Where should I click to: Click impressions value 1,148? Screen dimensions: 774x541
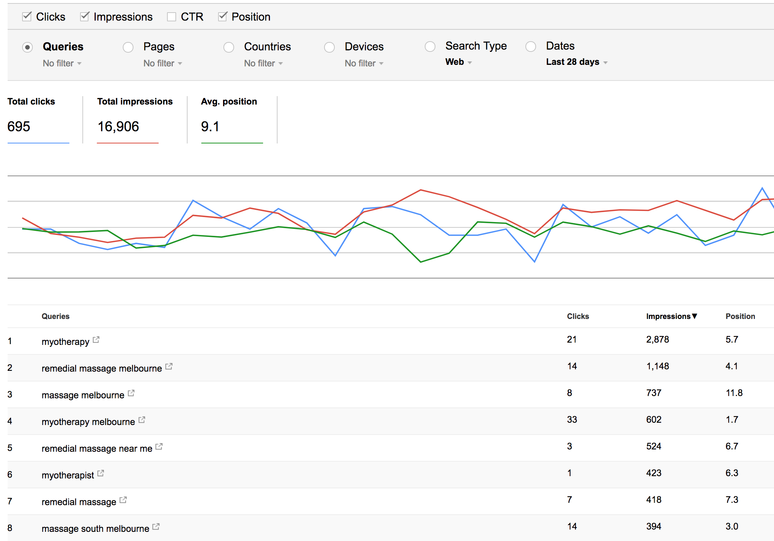pyautogui.click(x=658, y=366)
